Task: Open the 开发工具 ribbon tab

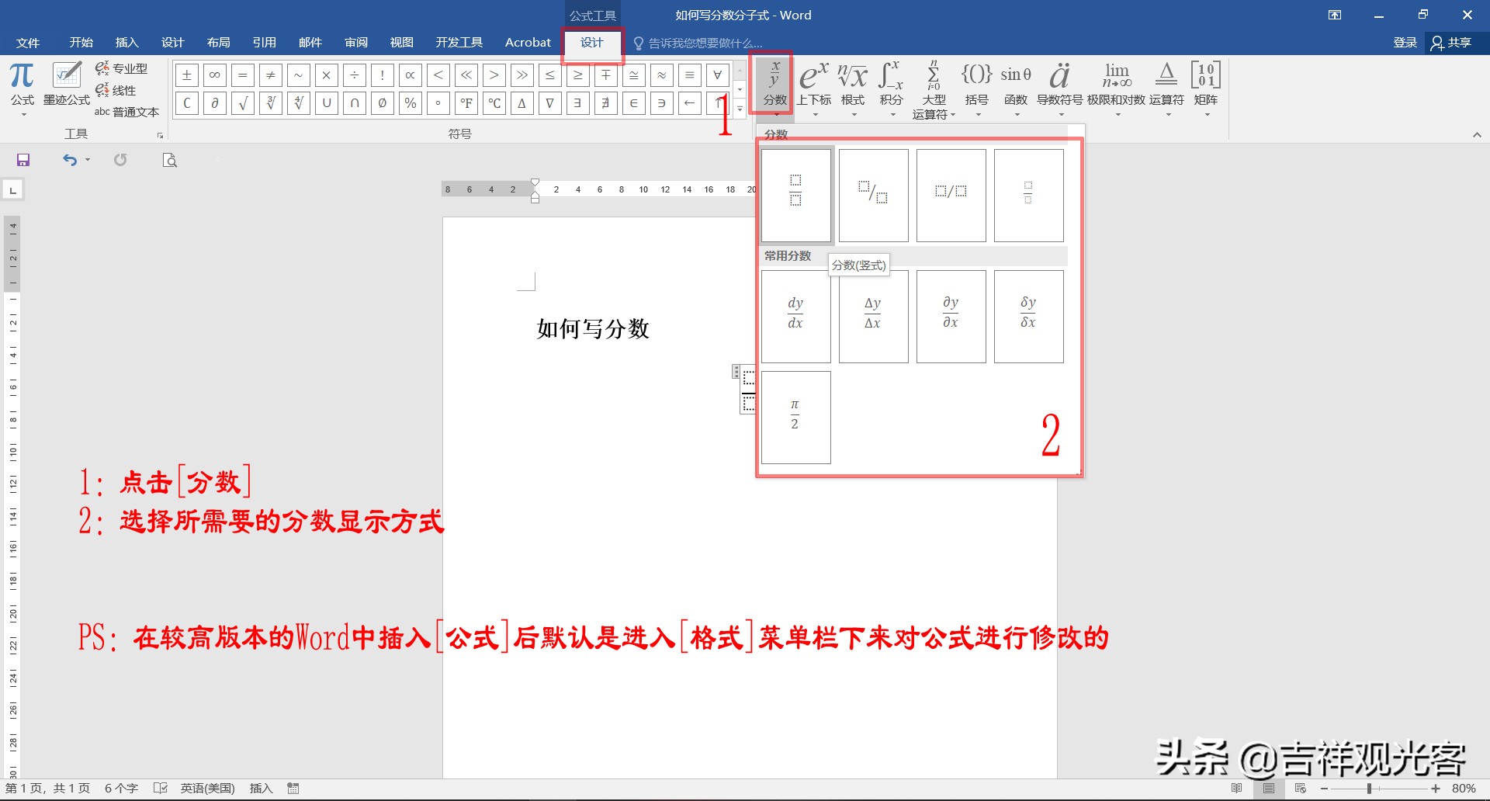Action: click(x=459, y=43)
